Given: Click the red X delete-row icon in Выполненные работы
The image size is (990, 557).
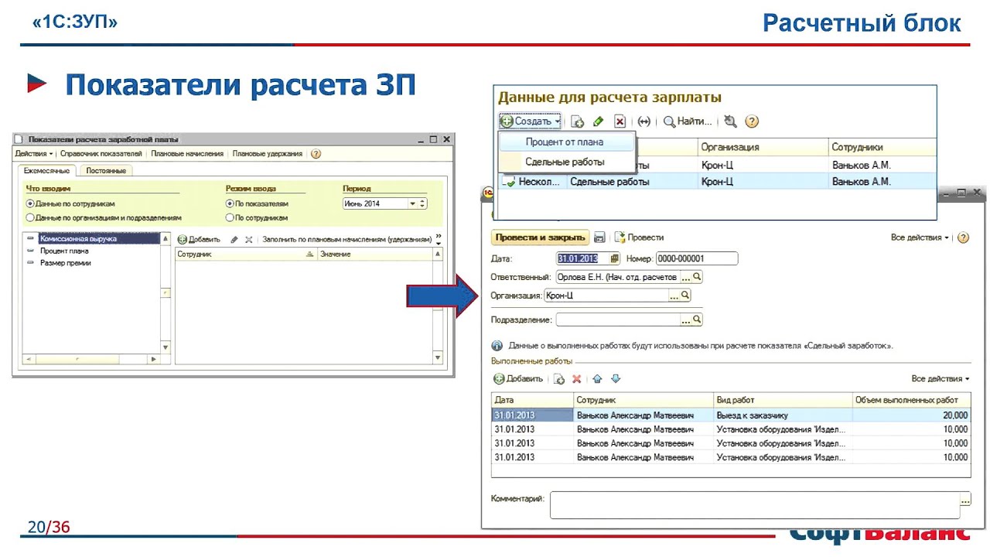Looking at the screenshot, I should 577,379.
